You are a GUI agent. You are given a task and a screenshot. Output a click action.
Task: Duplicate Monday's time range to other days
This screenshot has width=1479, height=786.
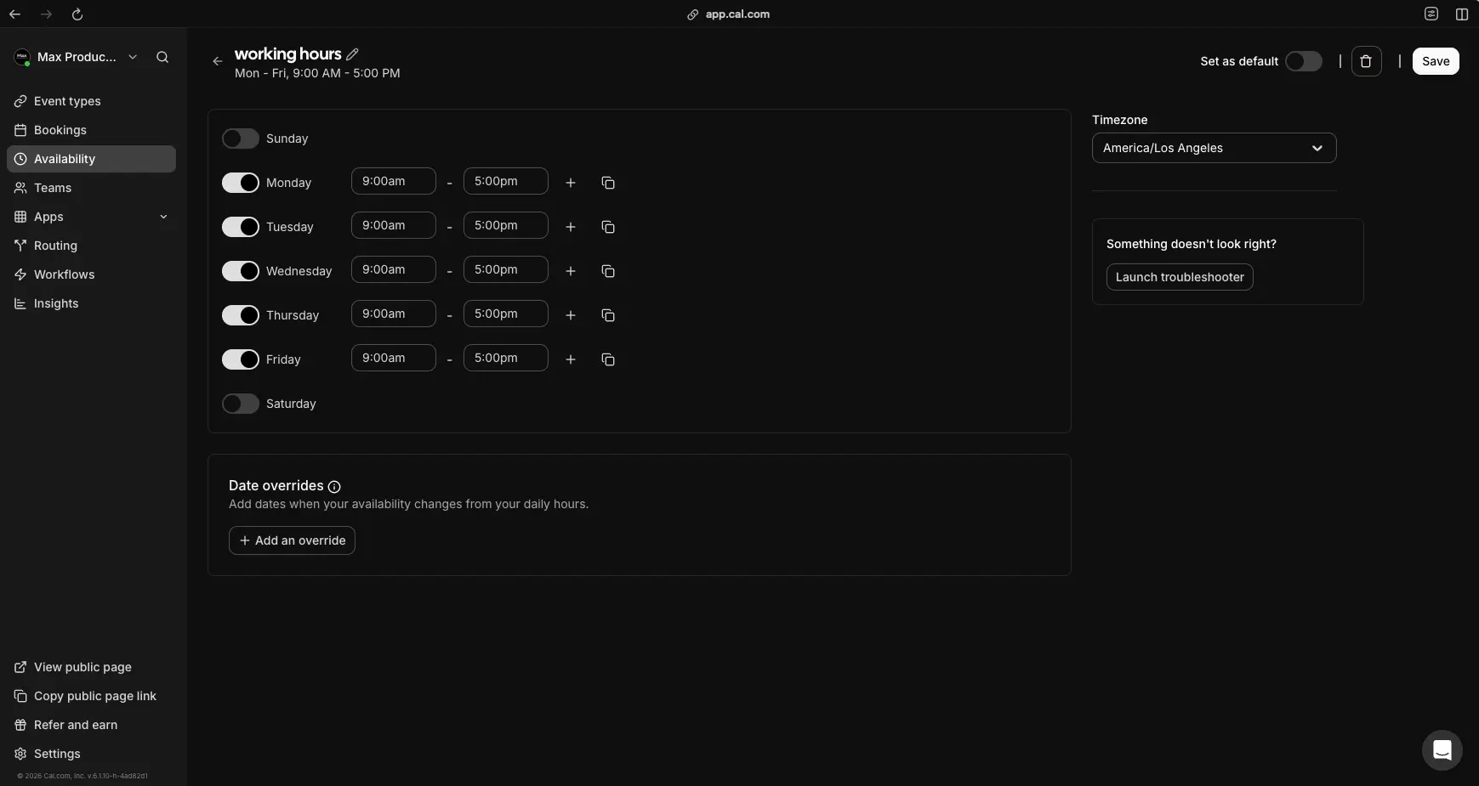coord(607,183)
